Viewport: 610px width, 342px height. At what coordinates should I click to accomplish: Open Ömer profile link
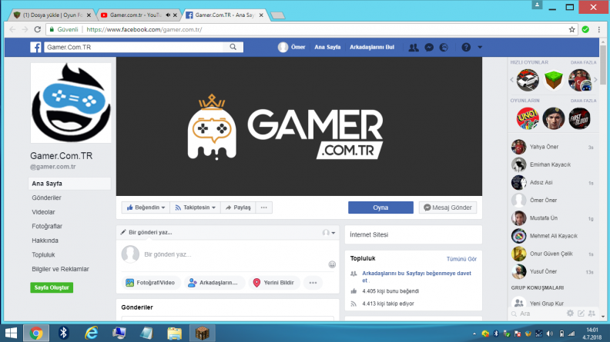pos(292,47)
